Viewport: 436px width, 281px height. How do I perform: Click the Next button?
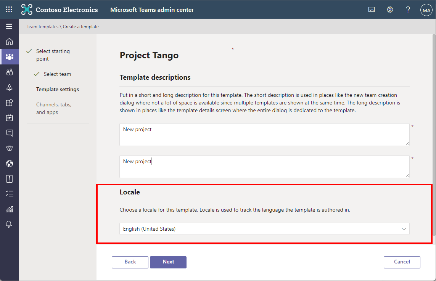click(x=168, y=262)
